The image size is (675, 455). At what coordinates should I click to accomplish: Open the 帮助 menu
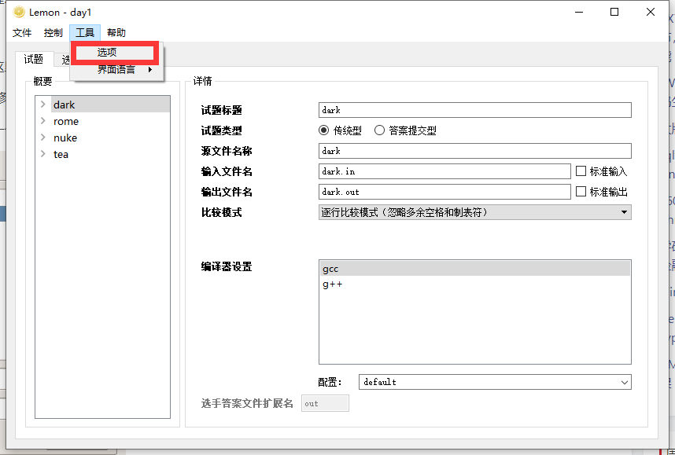point(116,33)
